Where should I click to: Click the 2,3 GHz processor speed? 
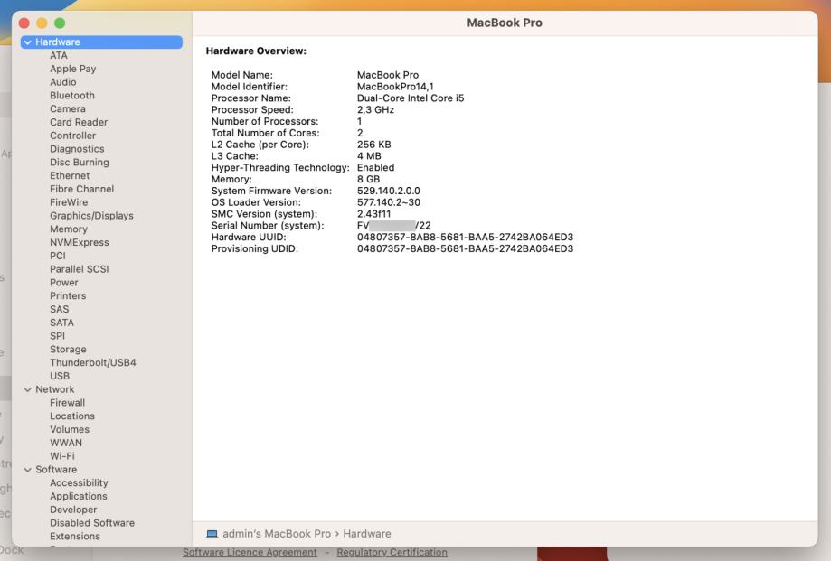pos(375,110)
